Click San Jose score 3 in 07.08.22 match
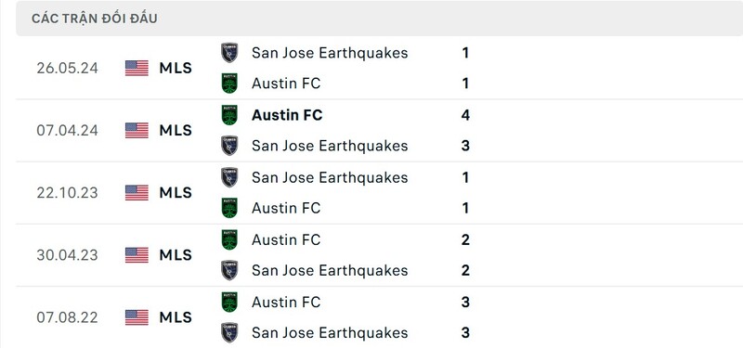The width and height of the screenshot is (743, 348). tap(465, 332)
